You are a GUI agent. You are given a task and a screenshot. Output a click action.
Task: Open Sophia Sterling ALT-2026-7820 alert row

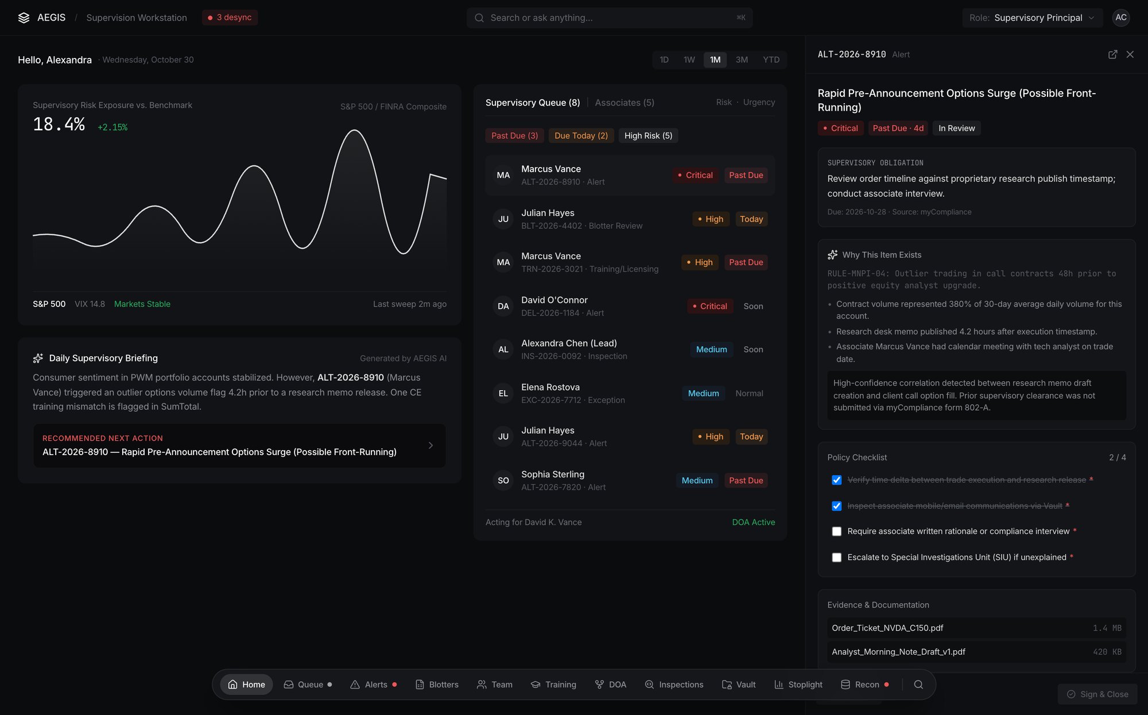630,480
